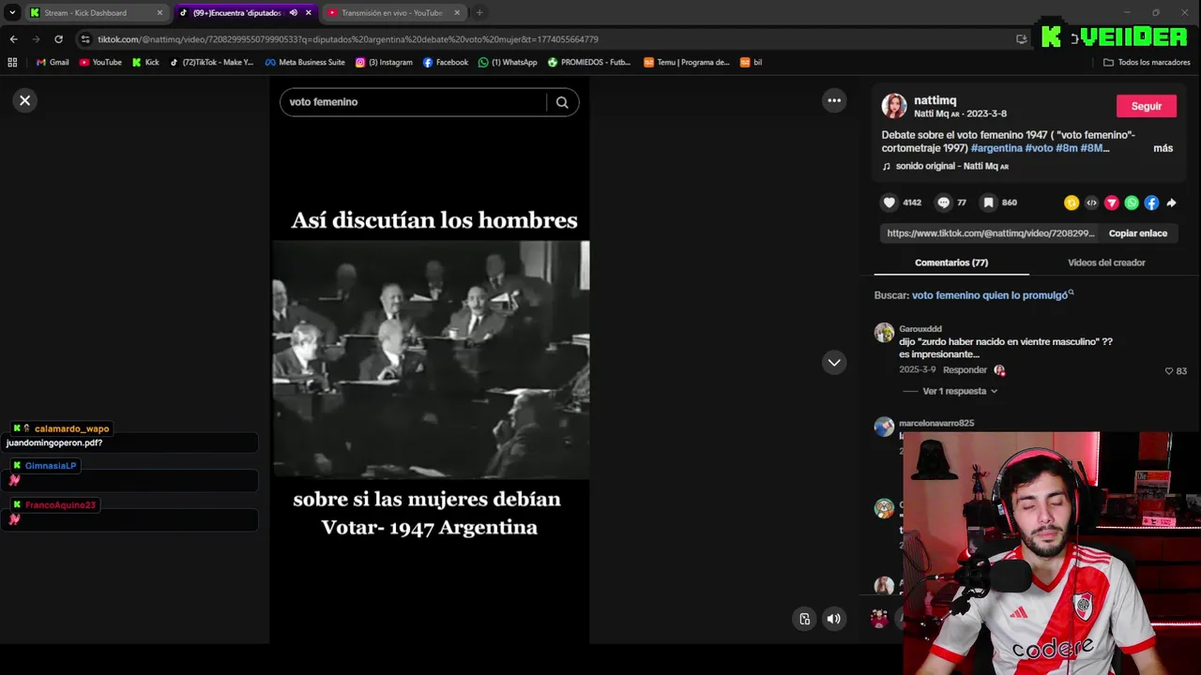The height and width of the screenshot is (675, 1201).
Task: Open nattimq profile avatar
Action: coord(894,106)
